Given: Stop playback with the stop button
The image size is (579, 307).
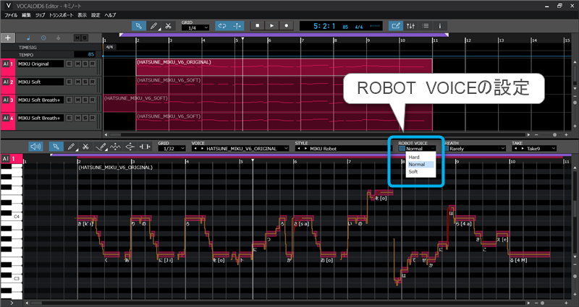Looking at the screenshot, I should tap(258, 26).
